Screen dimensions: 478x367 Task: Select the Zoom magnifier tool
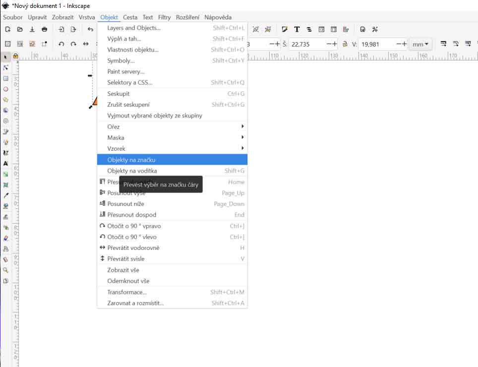[6, 270]
